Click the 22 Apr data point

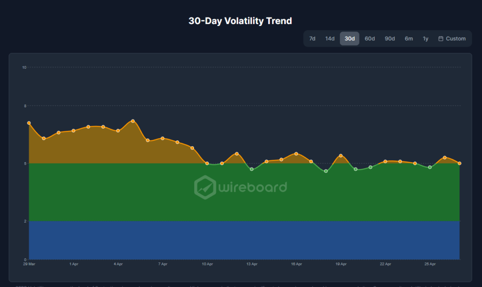[386, 162]
